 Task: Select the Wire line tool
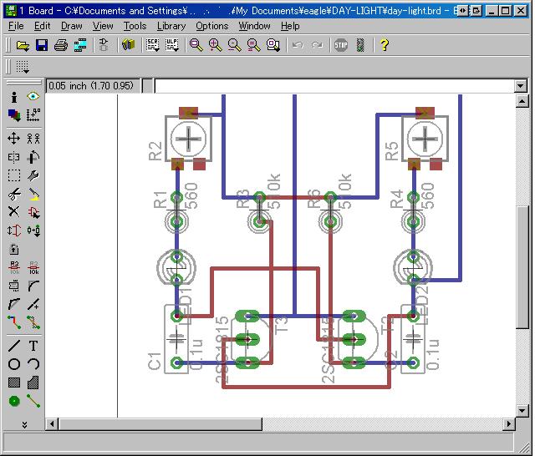coord(14,346)
